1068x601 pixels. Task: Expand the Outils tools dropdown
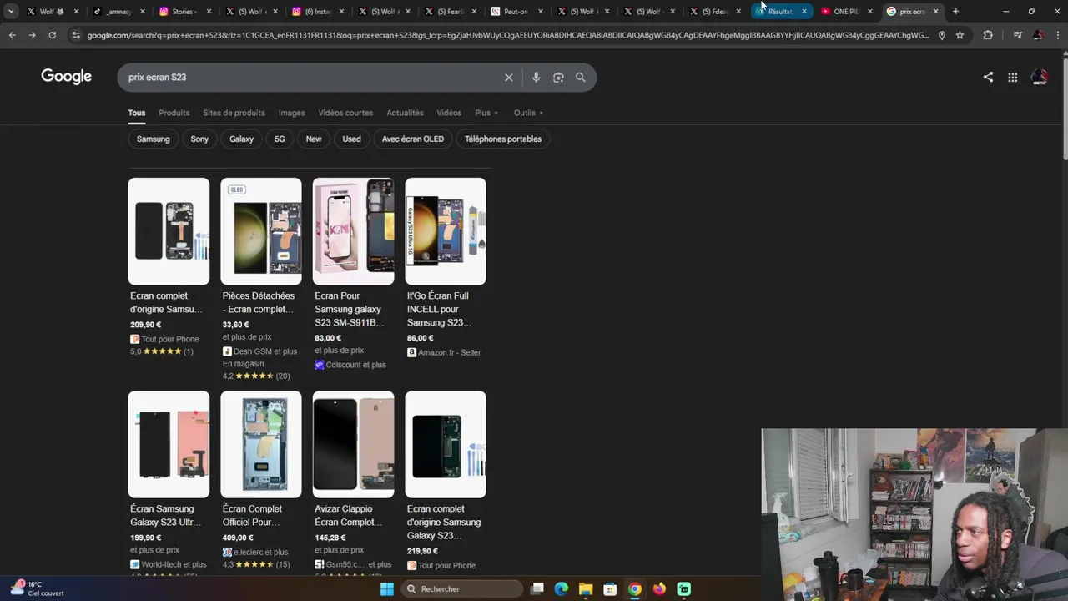[528, 113]
